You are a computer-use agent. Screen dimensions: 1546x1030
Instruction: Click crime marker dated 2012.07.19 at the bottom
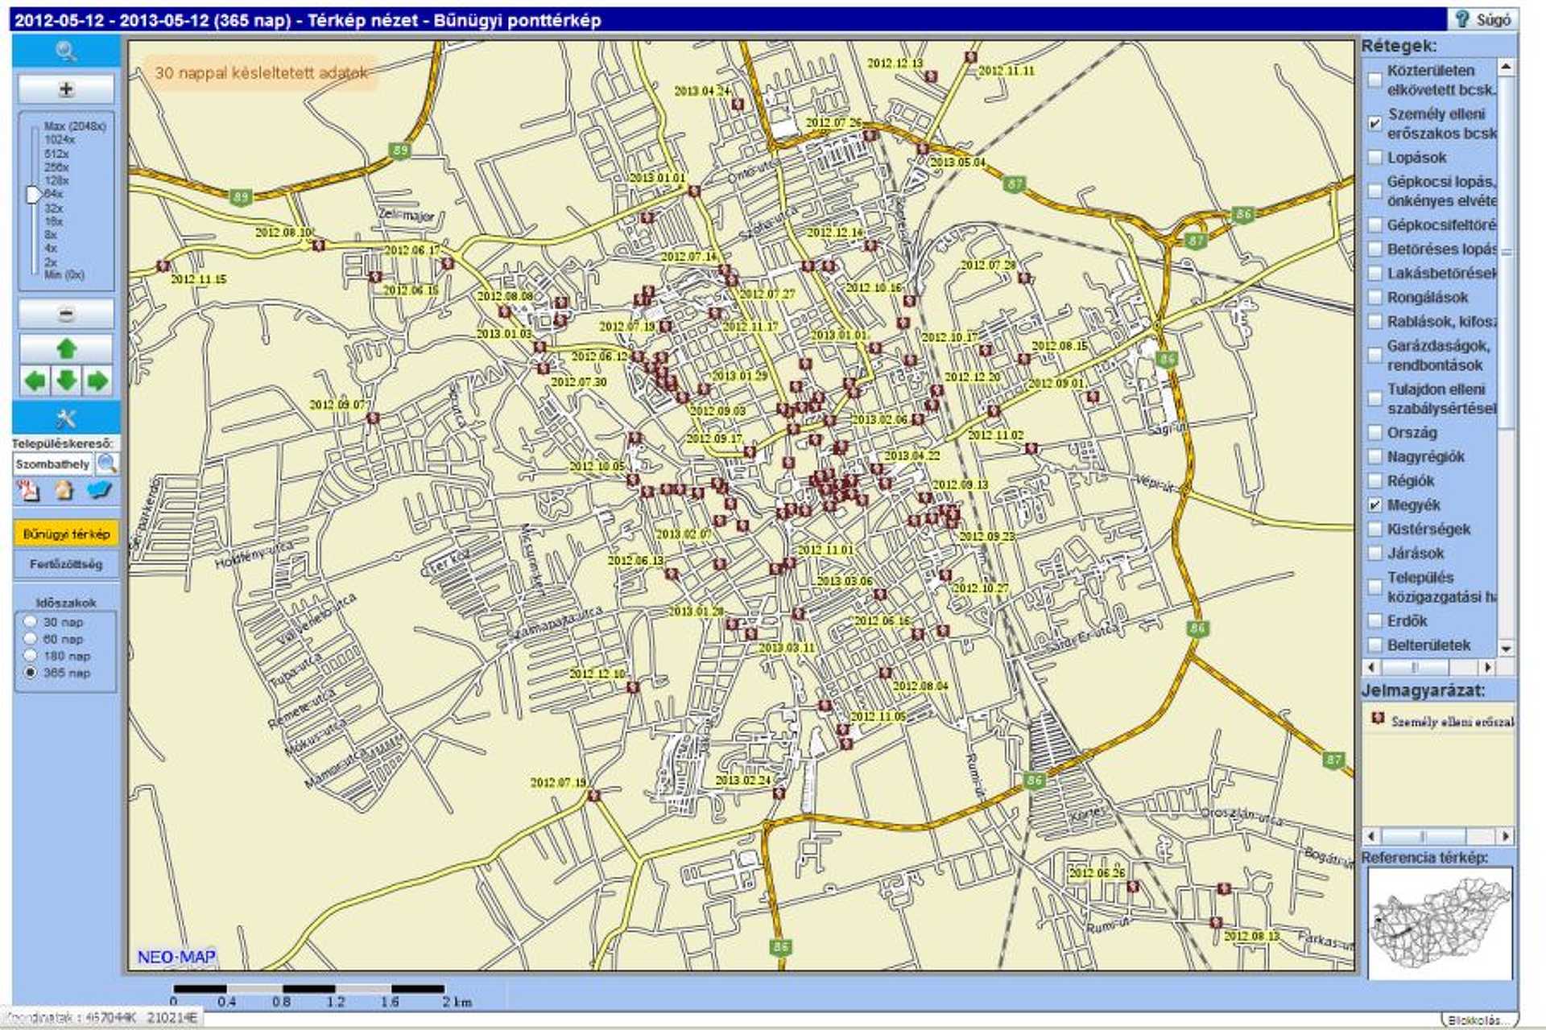[x=594, y=795]
